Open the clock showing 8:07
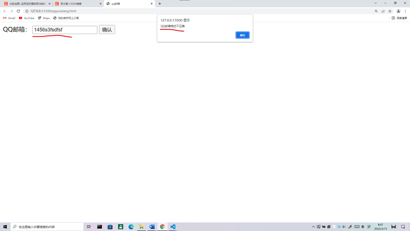This screenshot has height=231, width=410. (381, 227)
